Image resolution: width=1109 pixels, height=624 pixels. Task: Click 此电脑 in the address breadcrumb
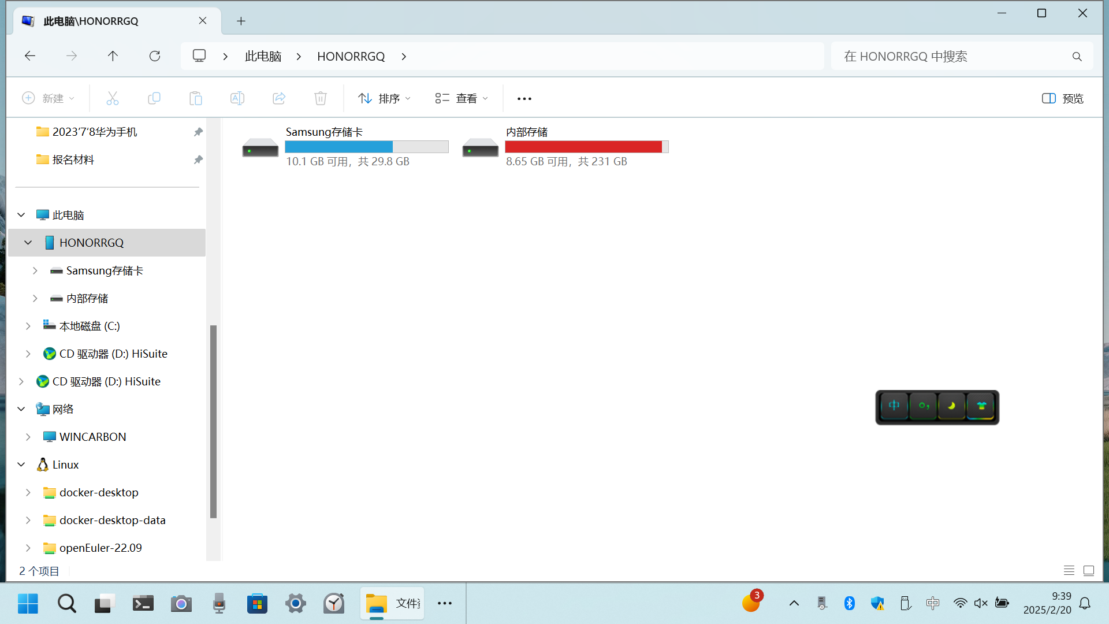[263, 56]
